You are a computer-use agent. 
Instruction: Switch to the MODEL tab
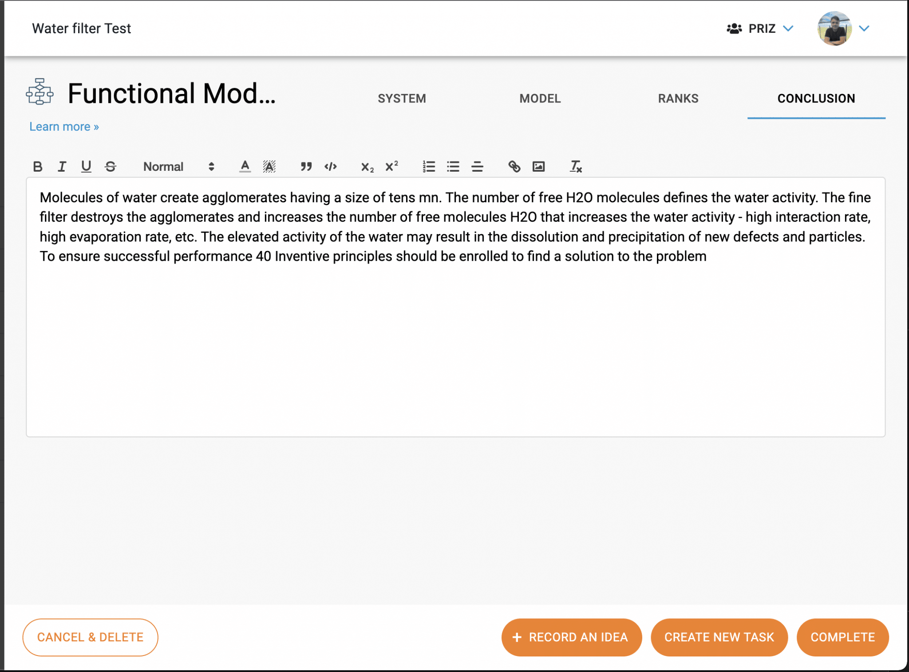(x=540, y=98)
